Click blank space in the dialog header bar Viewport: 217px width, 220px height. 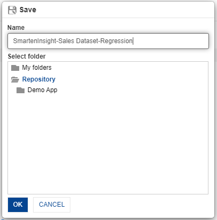tap(124, 10)
